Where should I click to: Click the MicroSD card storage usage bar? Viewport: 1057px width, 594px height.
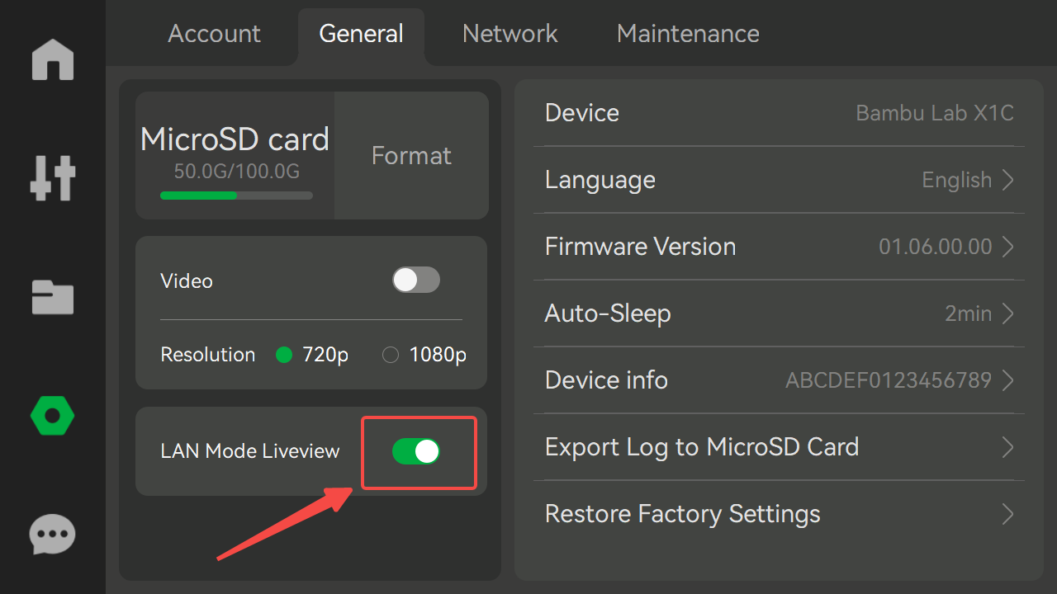[236, 196]
